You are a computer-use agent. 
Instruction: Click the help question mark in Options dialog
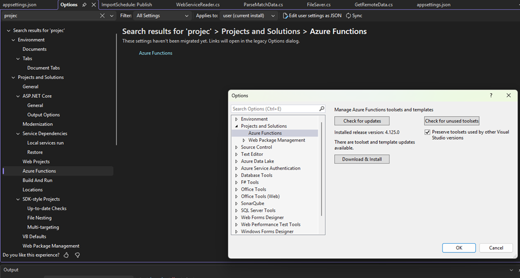(x=491, y=96)
